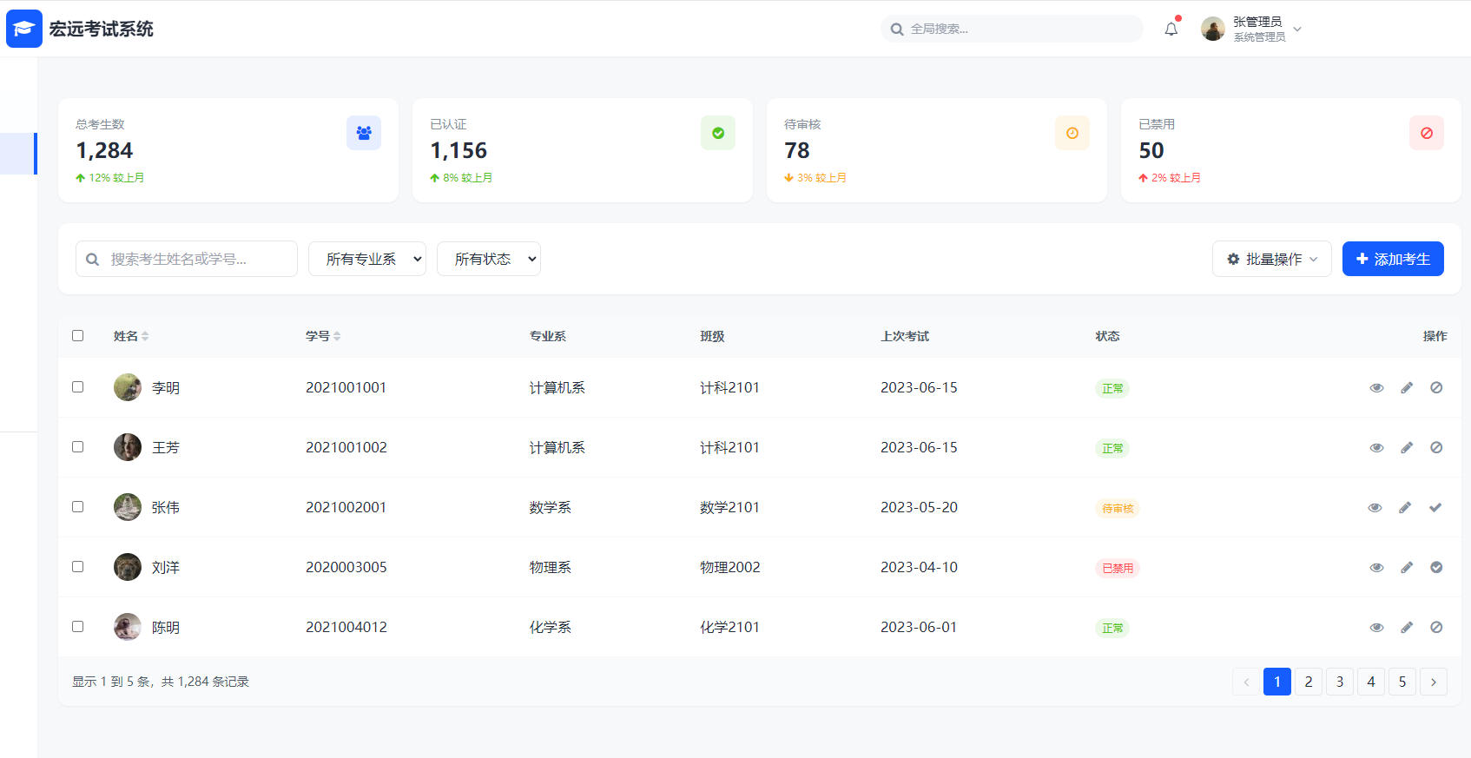Focus the 搜索考生姓名或学号 search field
This screenshot has height=758, width=1471.
point(195,259)
